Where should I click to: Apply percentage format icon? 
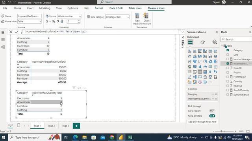(54, 21)
